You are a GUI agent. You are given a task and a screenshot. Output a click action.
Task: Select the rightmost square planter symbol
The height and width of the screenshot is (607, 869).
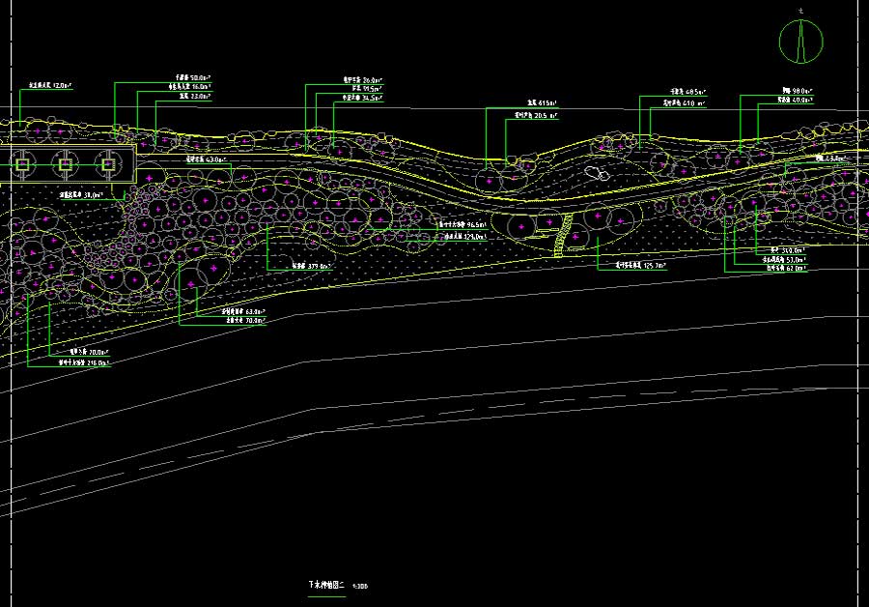pos(107,165)
